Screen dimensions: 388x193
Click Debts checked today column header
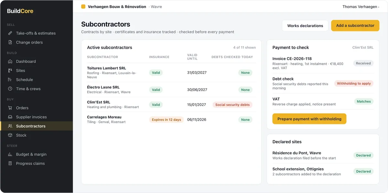[x=232, y=57]
